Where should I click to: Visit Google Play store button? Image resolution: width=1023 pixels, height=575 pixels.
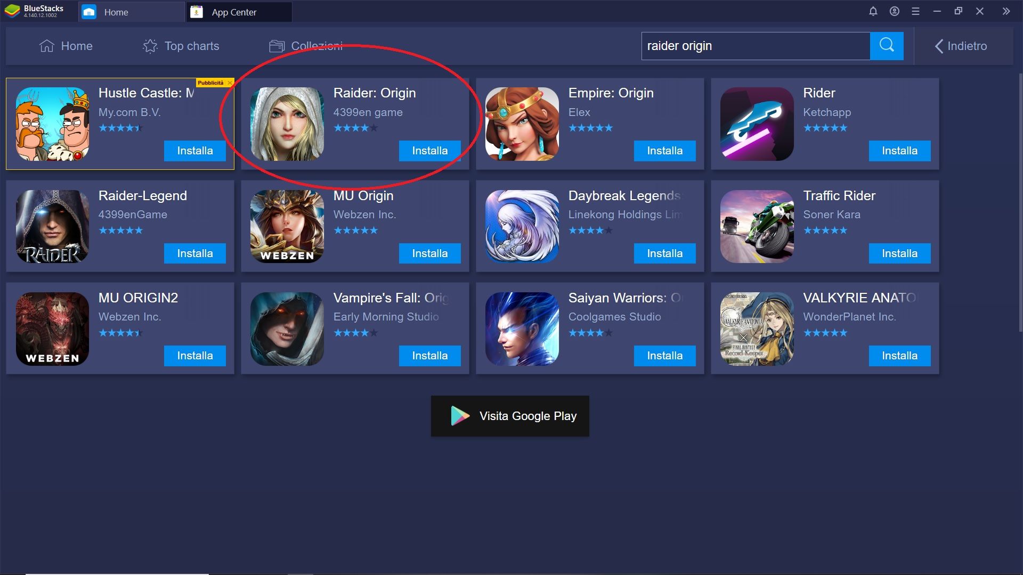click(x=511, y=416)
